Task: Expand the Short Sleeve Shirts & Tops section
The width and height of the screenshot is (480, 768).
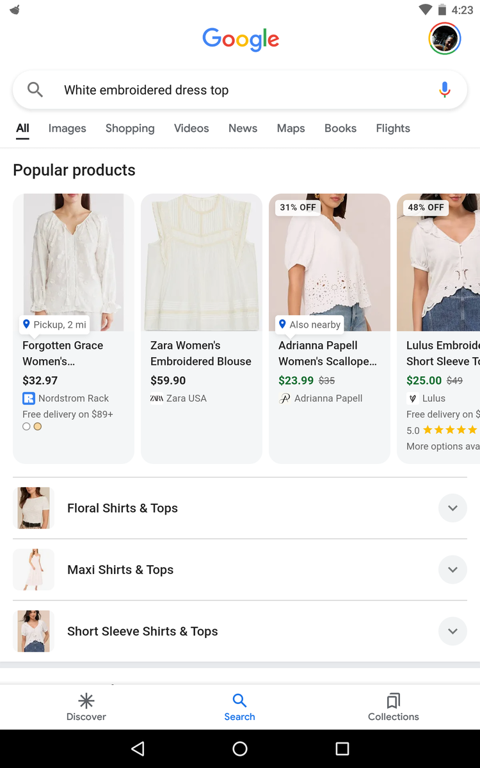Action: [x=452, y=631]
